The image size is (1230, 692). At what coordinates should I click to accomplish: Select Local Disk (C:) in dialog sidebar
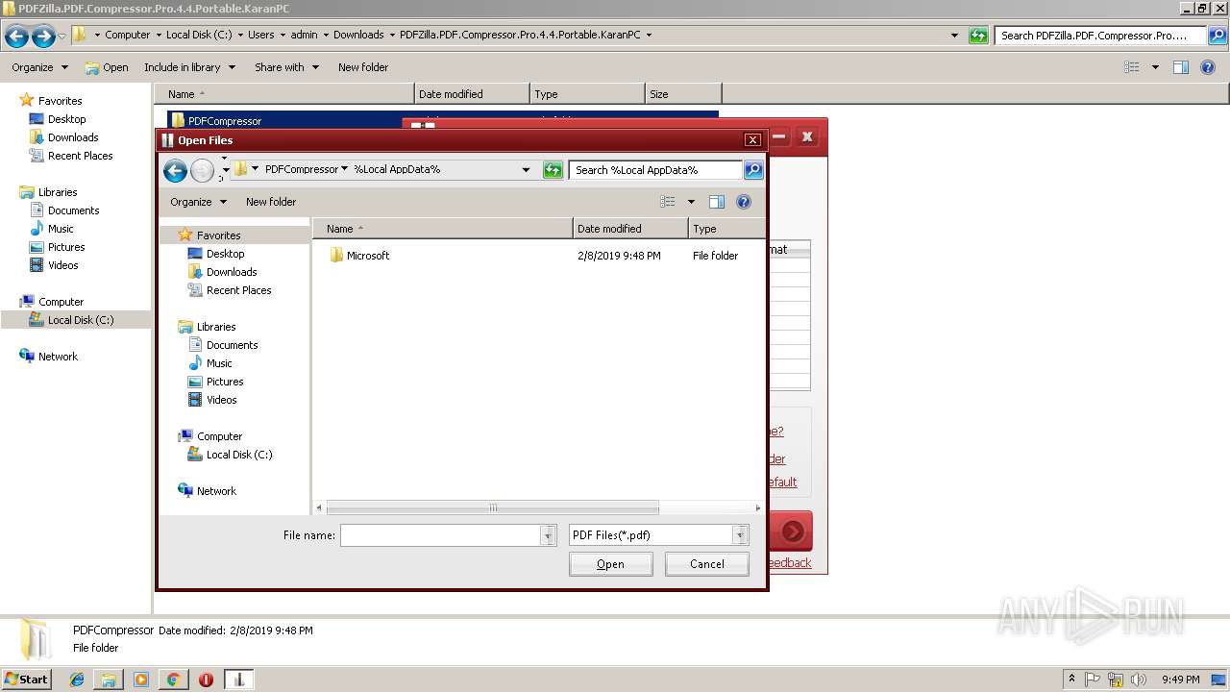click(238, 455)
